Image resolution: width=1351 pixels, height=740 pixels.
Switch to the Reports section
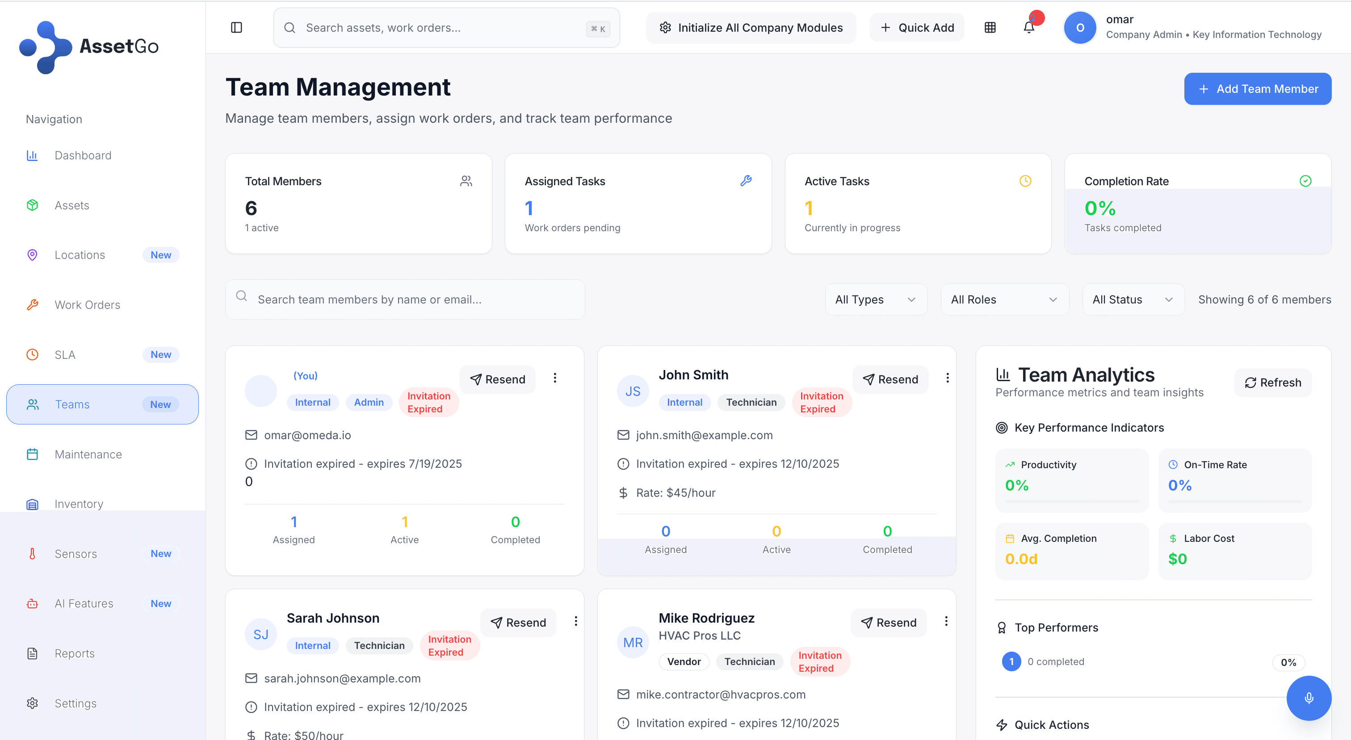click(75, 653)
